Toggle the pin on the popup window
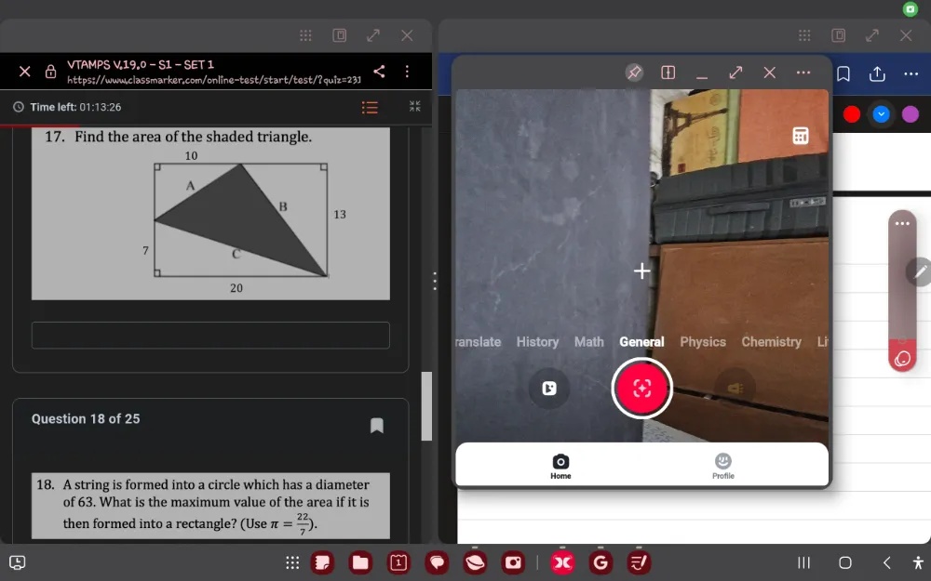931x581 pixels. (x=634, y=73)
